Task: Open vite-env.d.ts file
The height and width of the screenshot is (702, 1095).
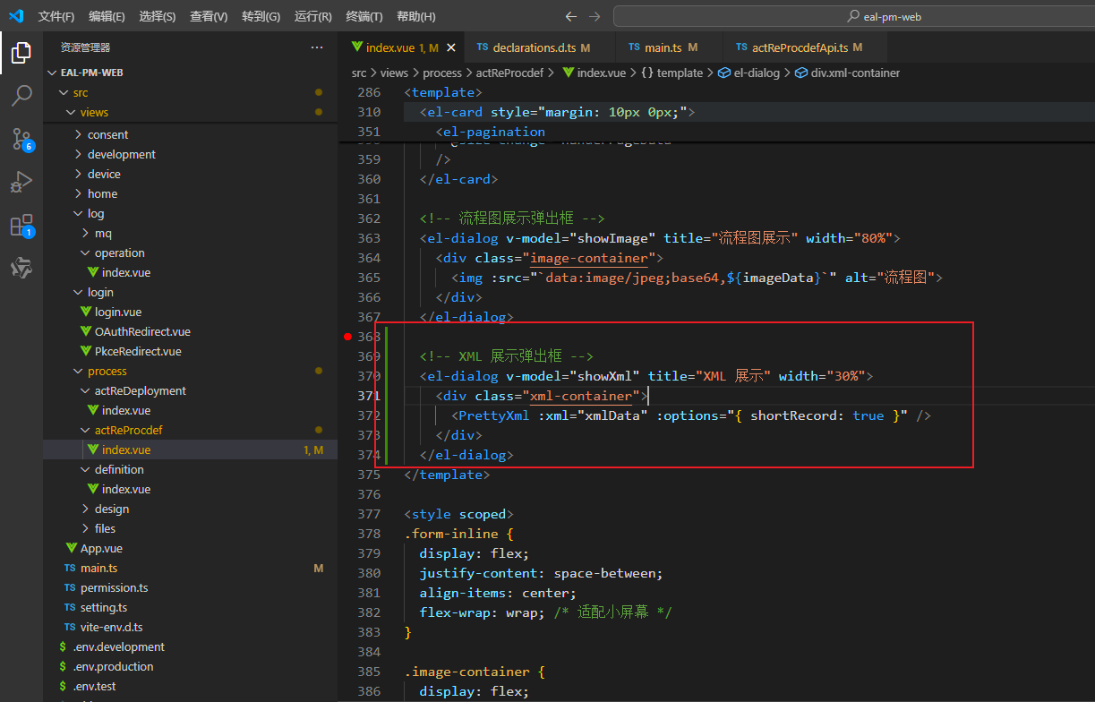Action: pyautogui.click(x=190, y=627)
